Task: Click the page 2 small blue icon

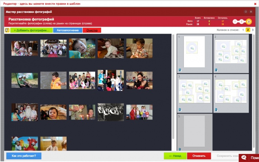Action: [x=216, y=70]
